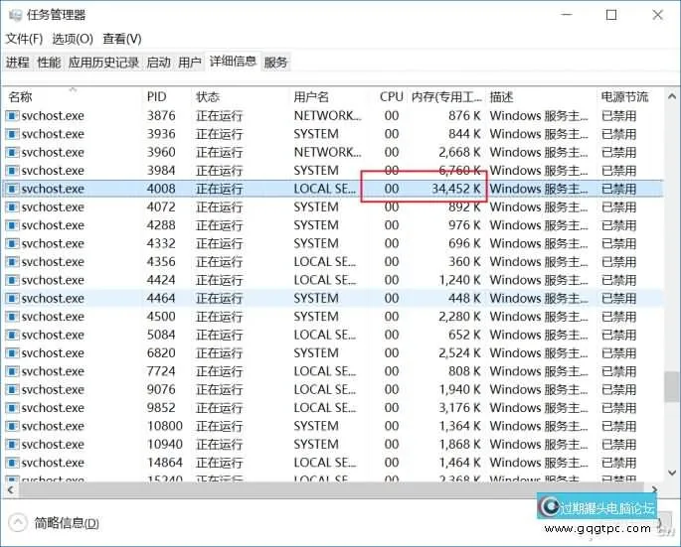
Task: Click PID cell 10800
Action: click(165, 426)
